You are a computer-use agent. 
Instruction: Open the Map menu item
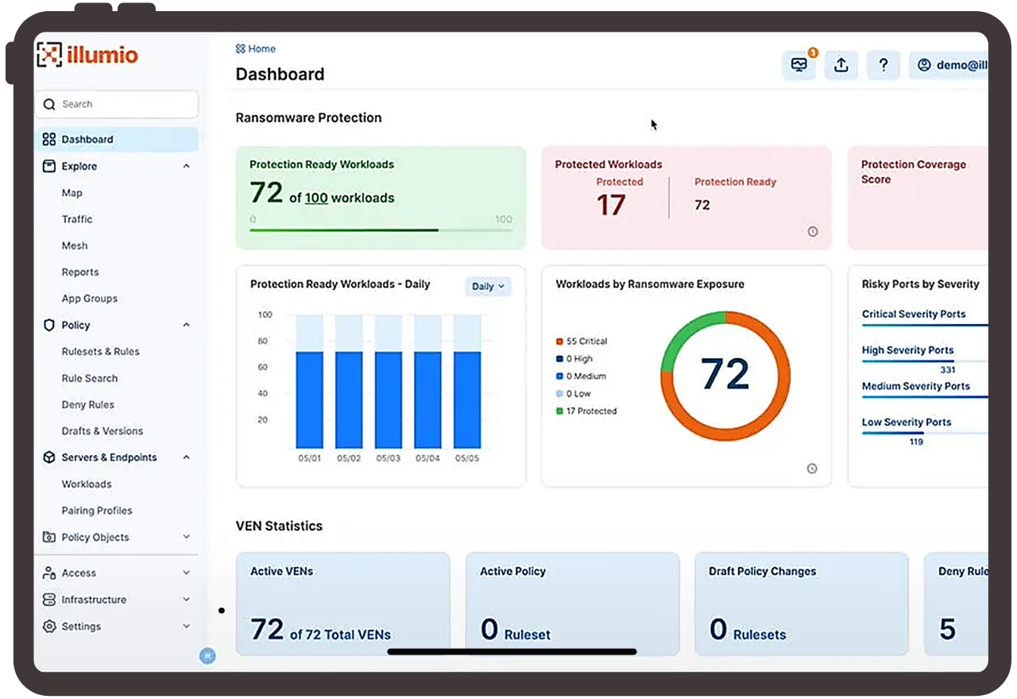72,193
